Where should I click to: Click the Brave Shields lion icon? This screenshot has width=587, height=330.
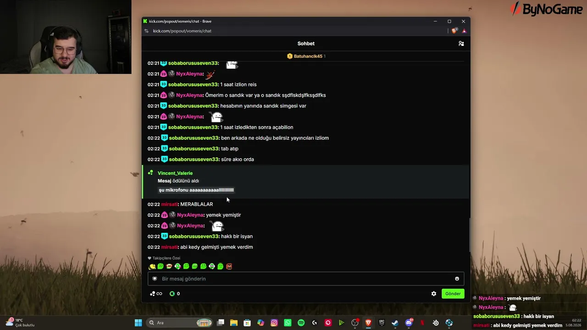tap(454, 31)
